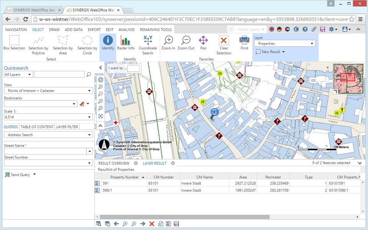Switch to the TABLE OF CONTENT tab

pos(37,127)
